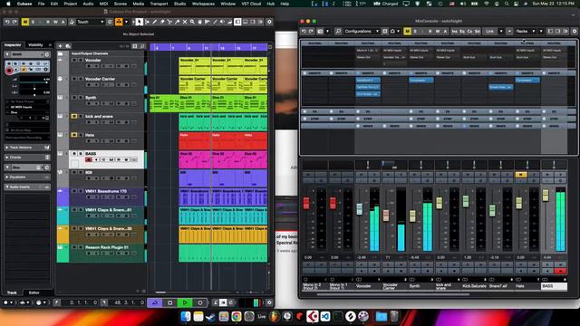Toggle global Solo S button in project toolbar
Image resolution: width=580 pixels, height=326 pixels.
[x=33, y=22]
